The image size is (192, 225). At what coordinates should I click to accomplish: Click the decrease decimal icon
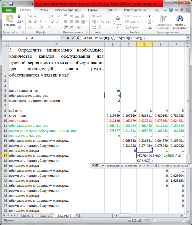tap(99, 27)
